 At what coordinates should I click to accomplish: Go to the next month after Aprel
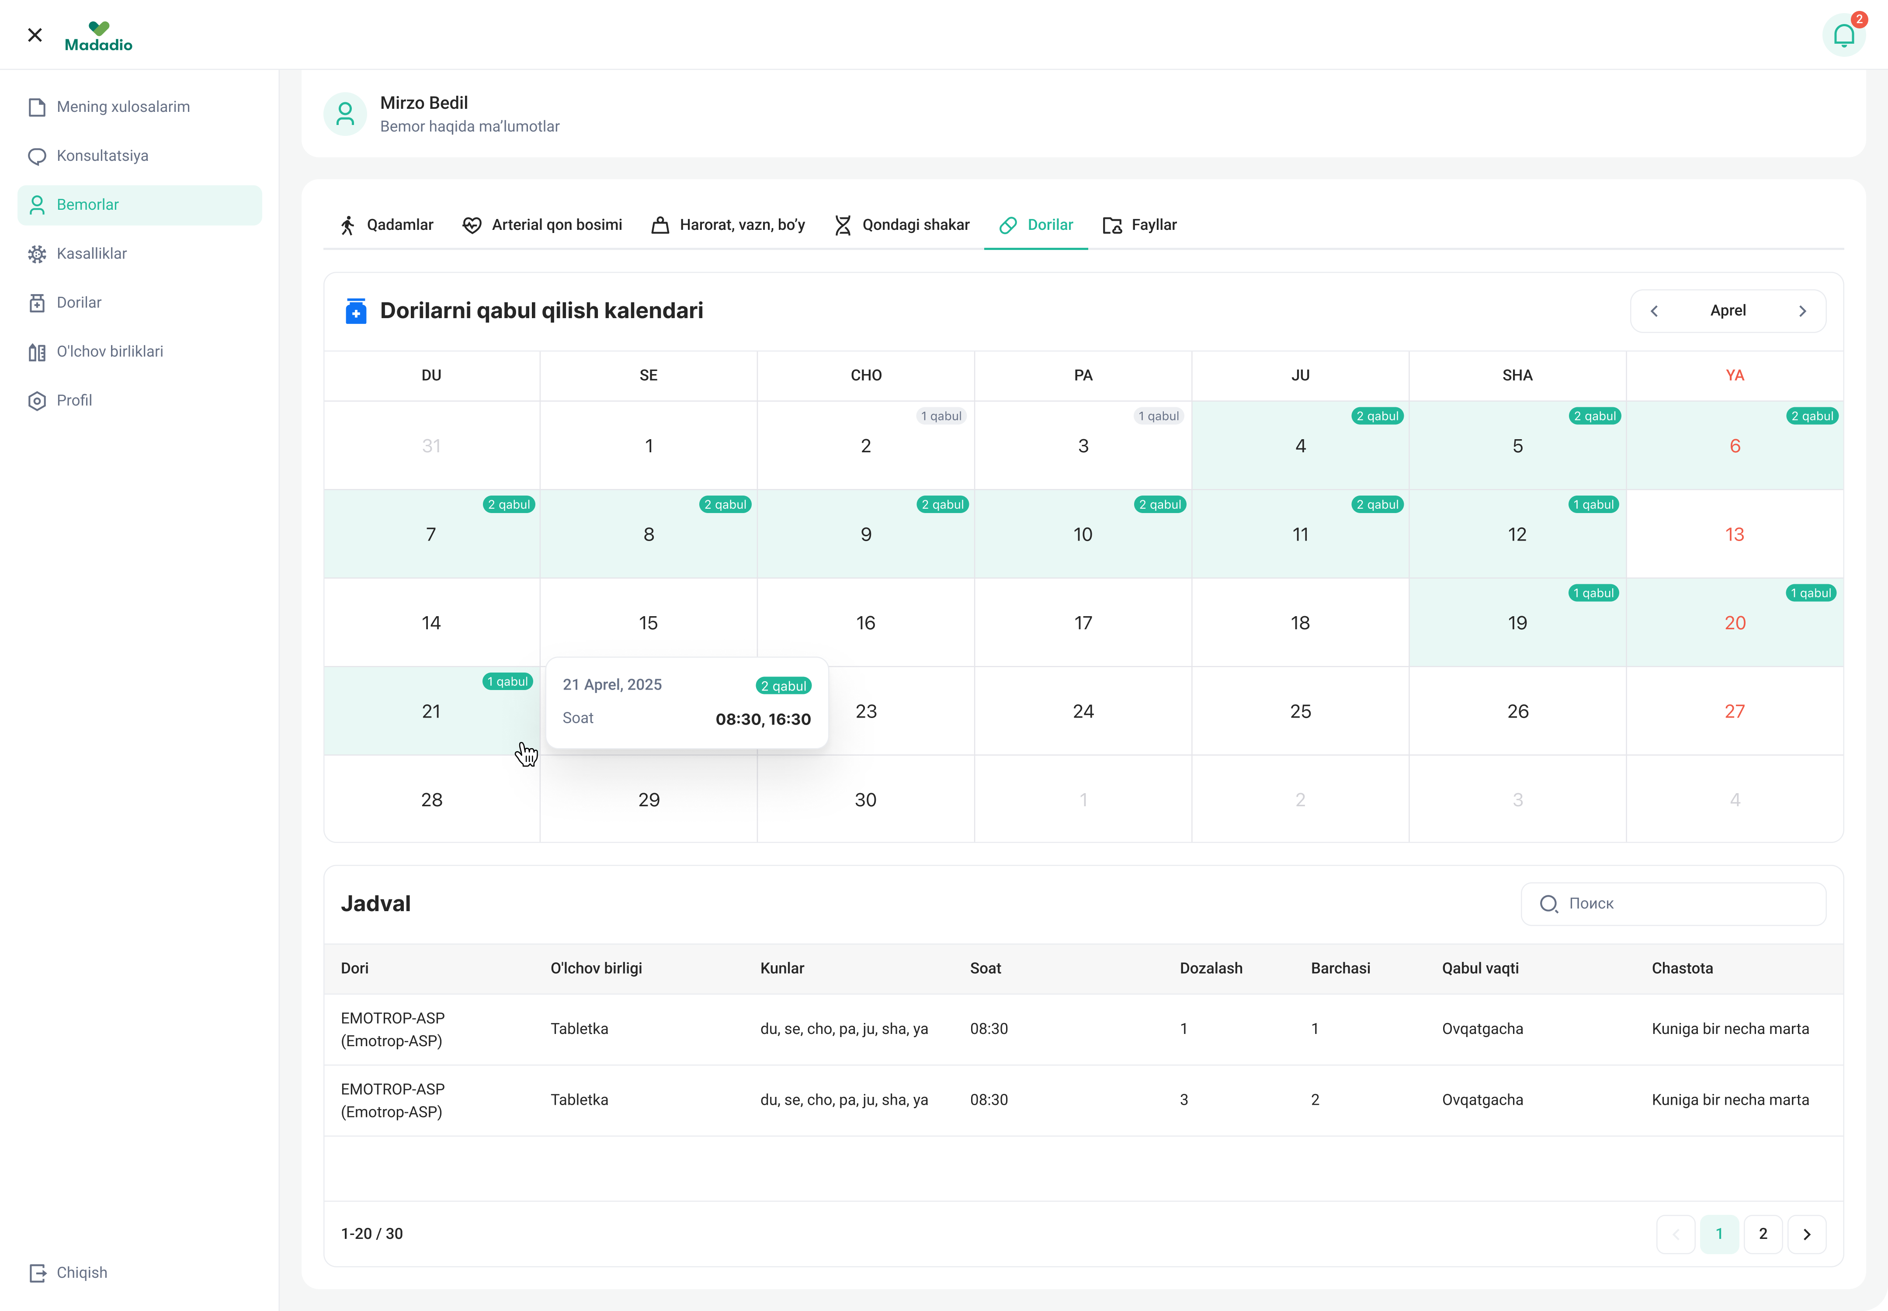[x=1802, y=311]
